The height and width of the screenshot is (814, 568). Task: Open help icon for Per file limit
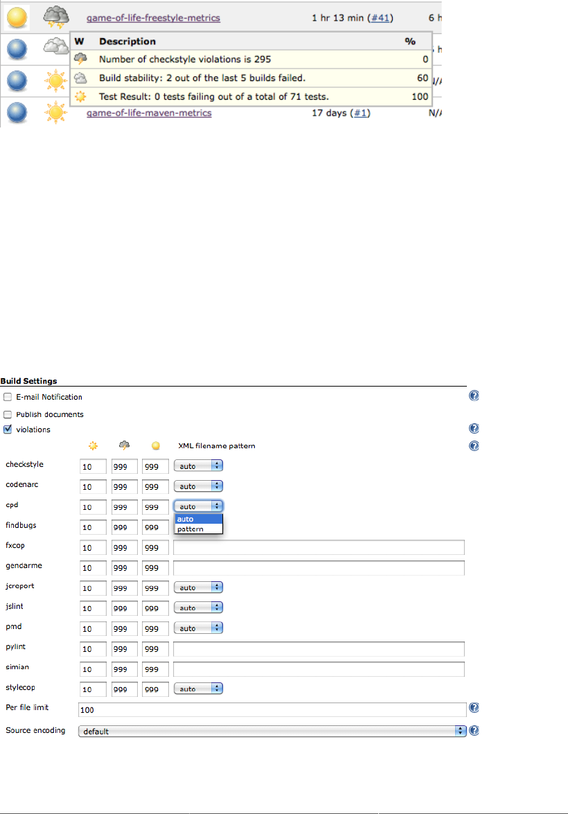point(474,707)
